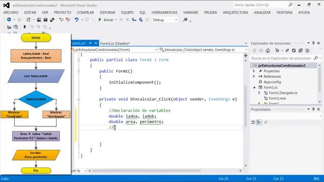
Task: Click Pending Changes Filter clock icon
Action: (x=277, y=51)
